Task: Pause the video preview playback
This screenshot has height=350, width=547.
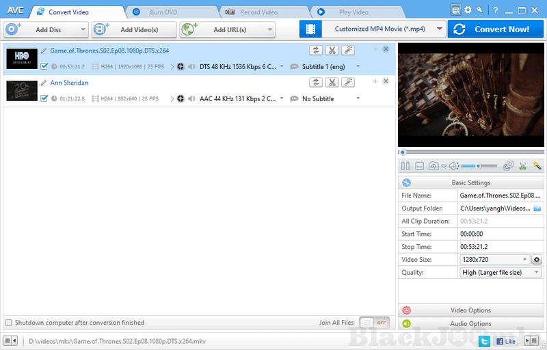Action: (405, 166)
